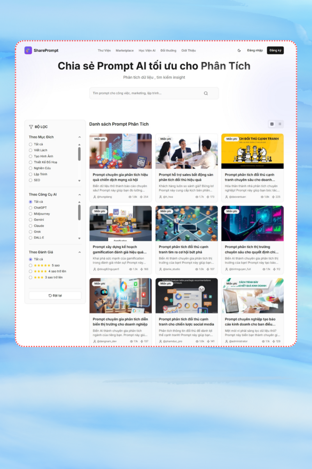Click the avatar icon next to @hungdang
Viewport: 312px width, 469px height.
tap(95, 197)
